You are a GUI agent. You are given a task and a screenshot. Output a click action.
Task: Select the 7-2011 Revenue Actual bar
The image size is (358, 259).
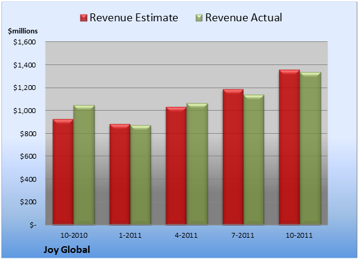[x=254, y=160]
